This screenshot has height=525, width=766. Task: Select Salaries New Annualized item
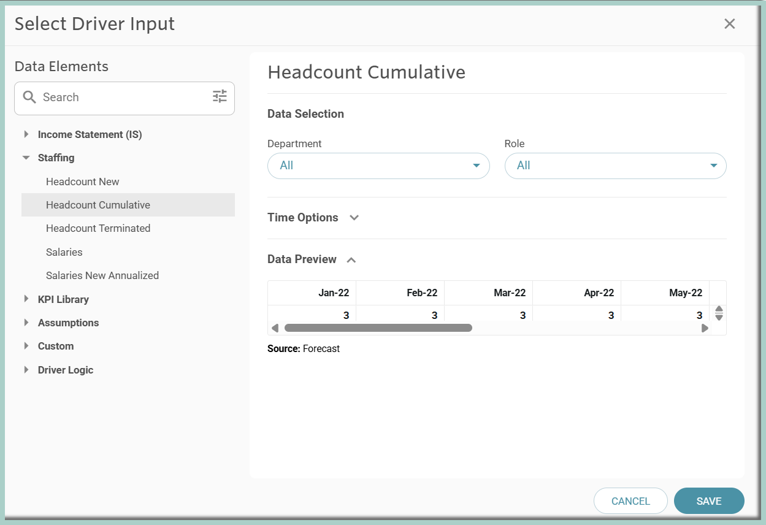pyautogui.click(x=128, y=275)
